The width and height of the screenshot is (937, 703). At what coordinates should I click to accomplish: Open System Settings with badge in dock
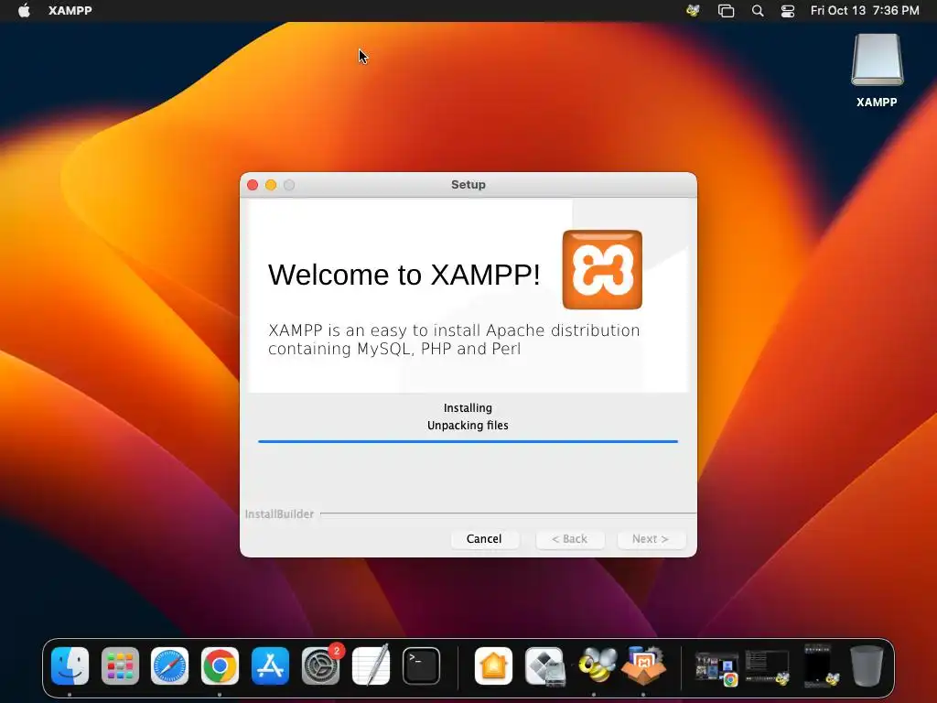click(x=321, y=665)
